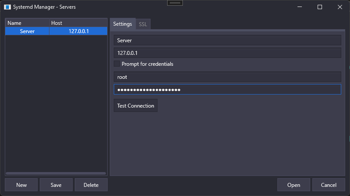Close the Systemd Manager window
350x196 pixels.
point(340,7)
